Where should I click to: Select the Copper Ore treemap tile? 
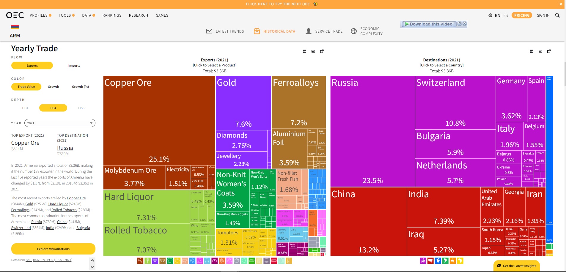tap(159, 119)
